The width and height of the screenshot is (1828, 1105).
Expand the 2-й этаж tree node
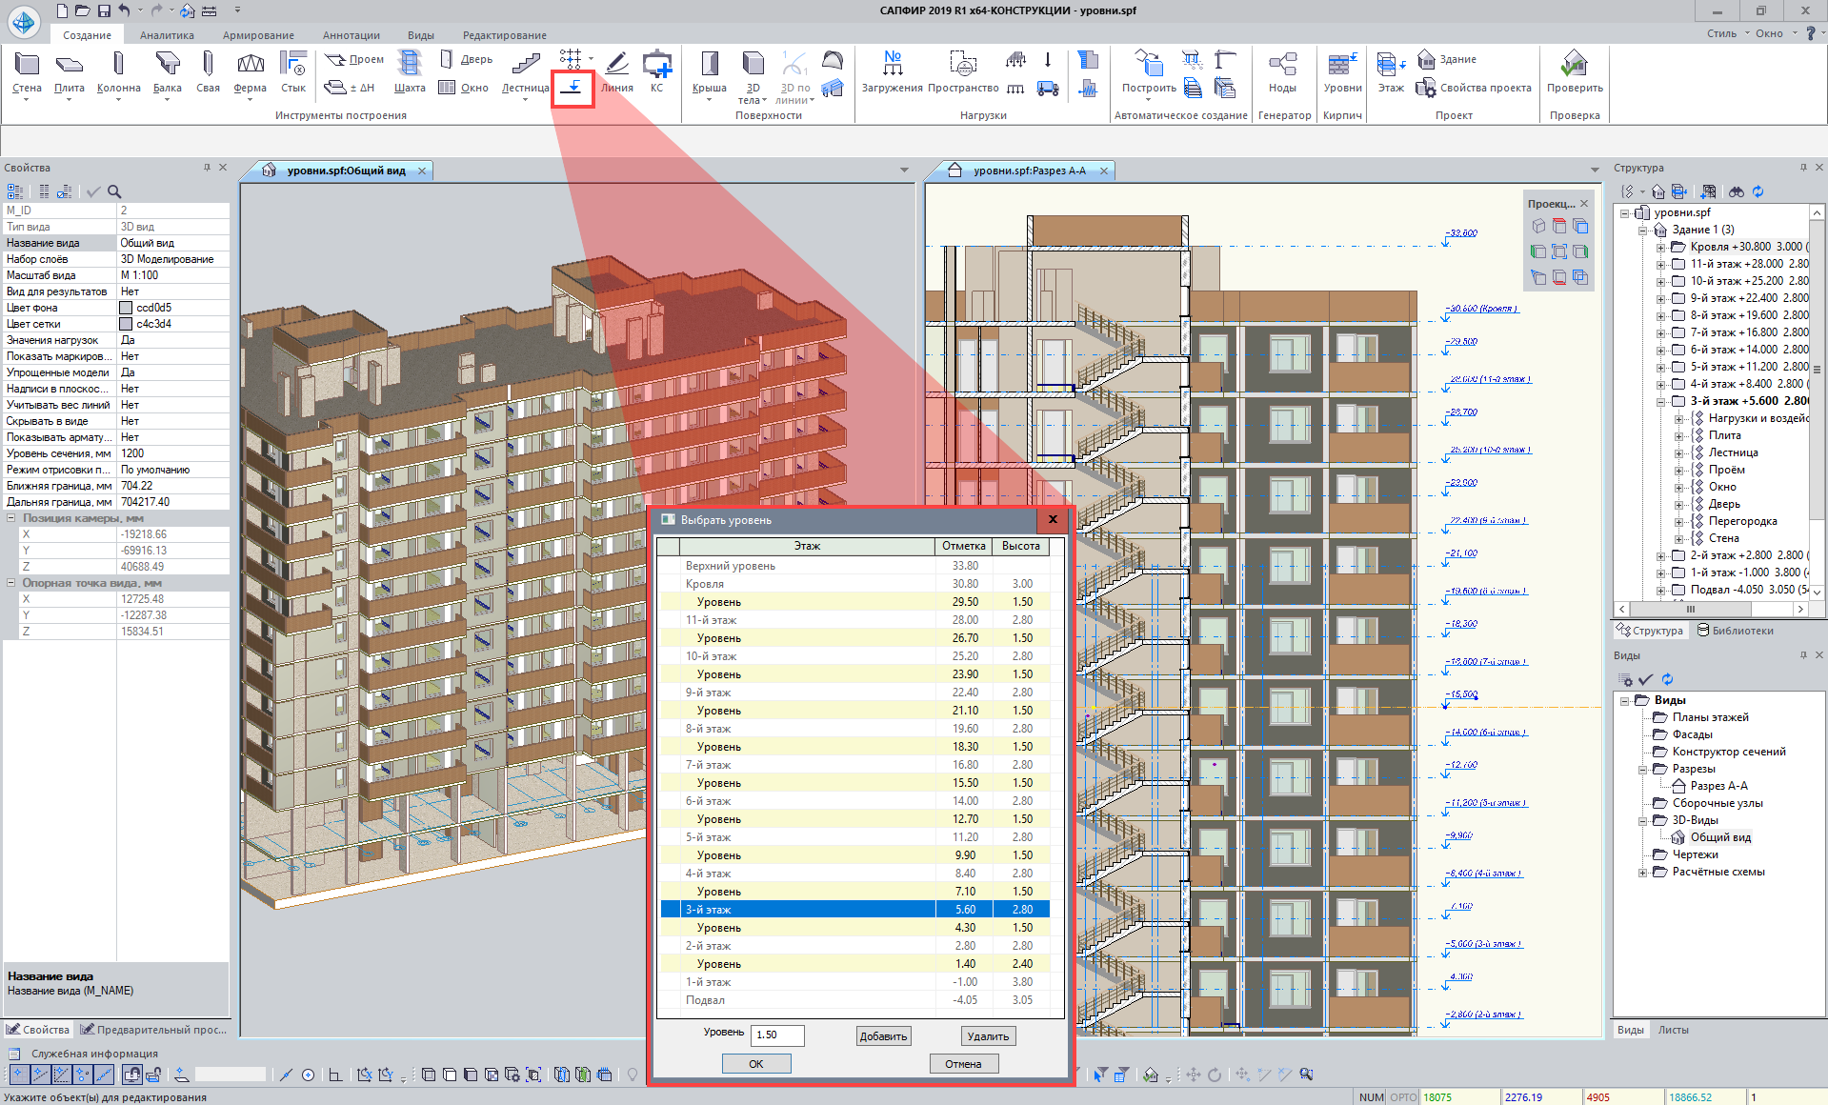click(1661, 555)
